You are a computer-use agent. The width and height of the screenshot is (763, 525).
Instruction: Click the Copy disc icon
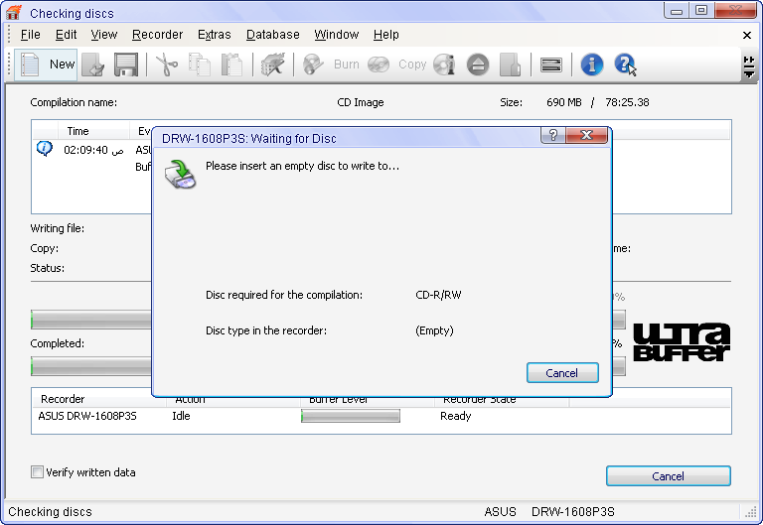pyautogui.click(x=379, y=65)
